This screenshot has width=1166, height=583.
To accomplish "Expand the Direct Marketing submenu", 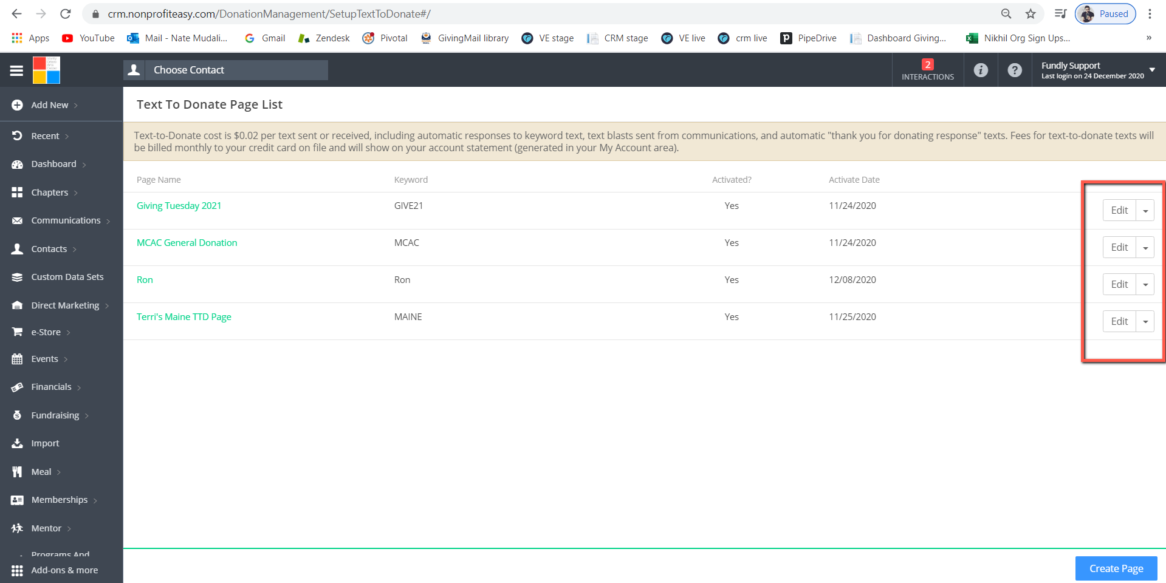I will [x=107, y=306].
